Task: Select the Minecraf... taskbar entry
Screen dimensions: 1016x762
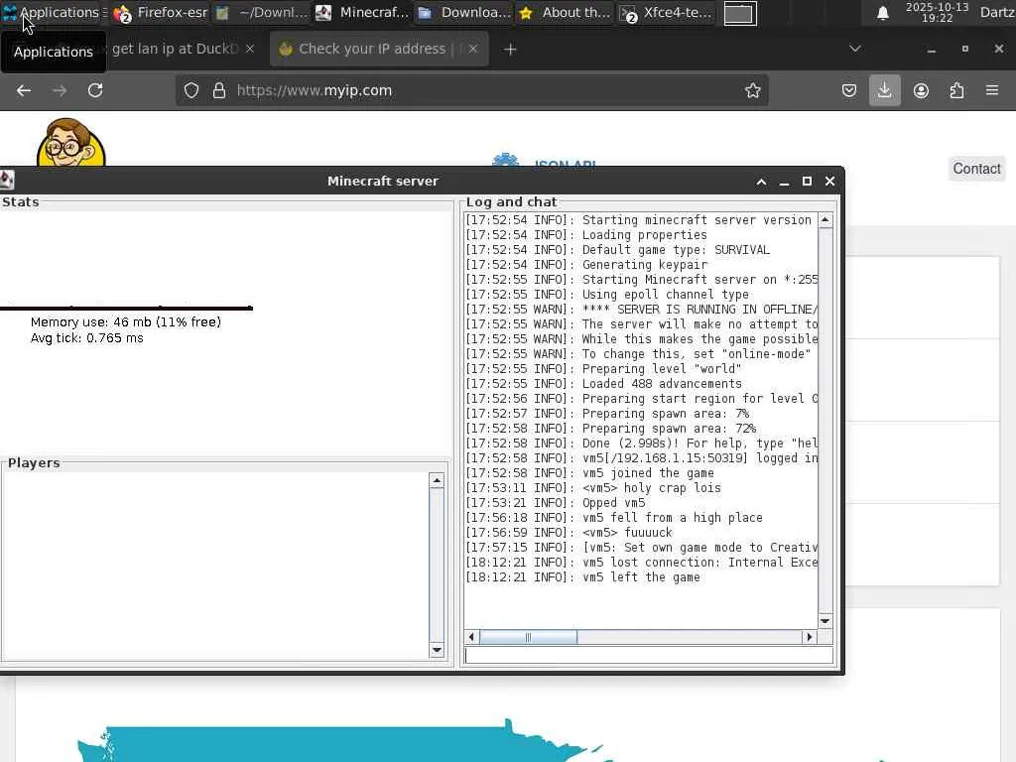Action: click(362, 12)
